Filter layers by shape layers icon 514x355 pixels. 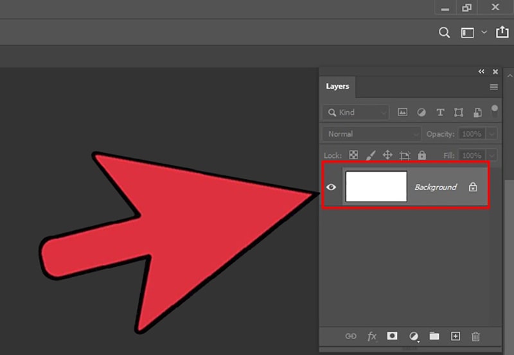tap(459, 112)
